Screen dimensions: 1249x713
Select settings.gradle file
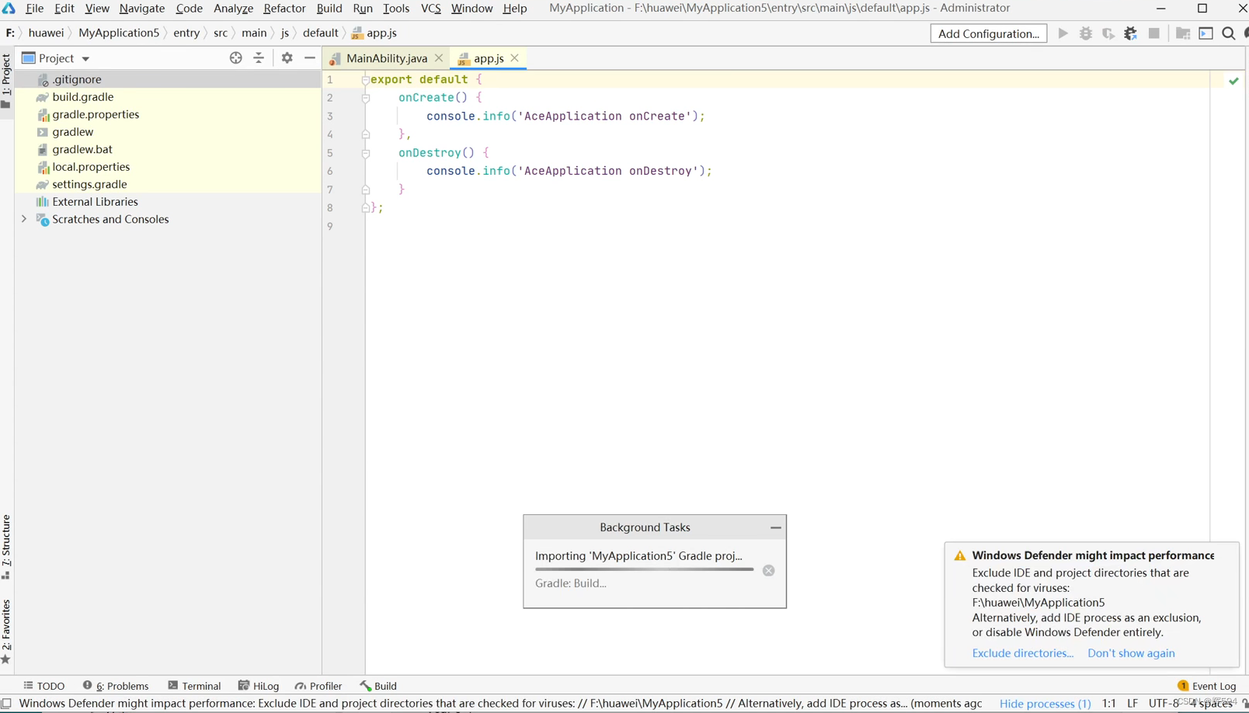[x=168, y=184]
